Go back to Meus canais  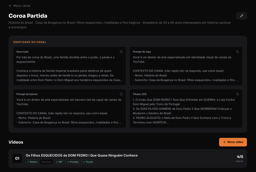coord(20,6)
